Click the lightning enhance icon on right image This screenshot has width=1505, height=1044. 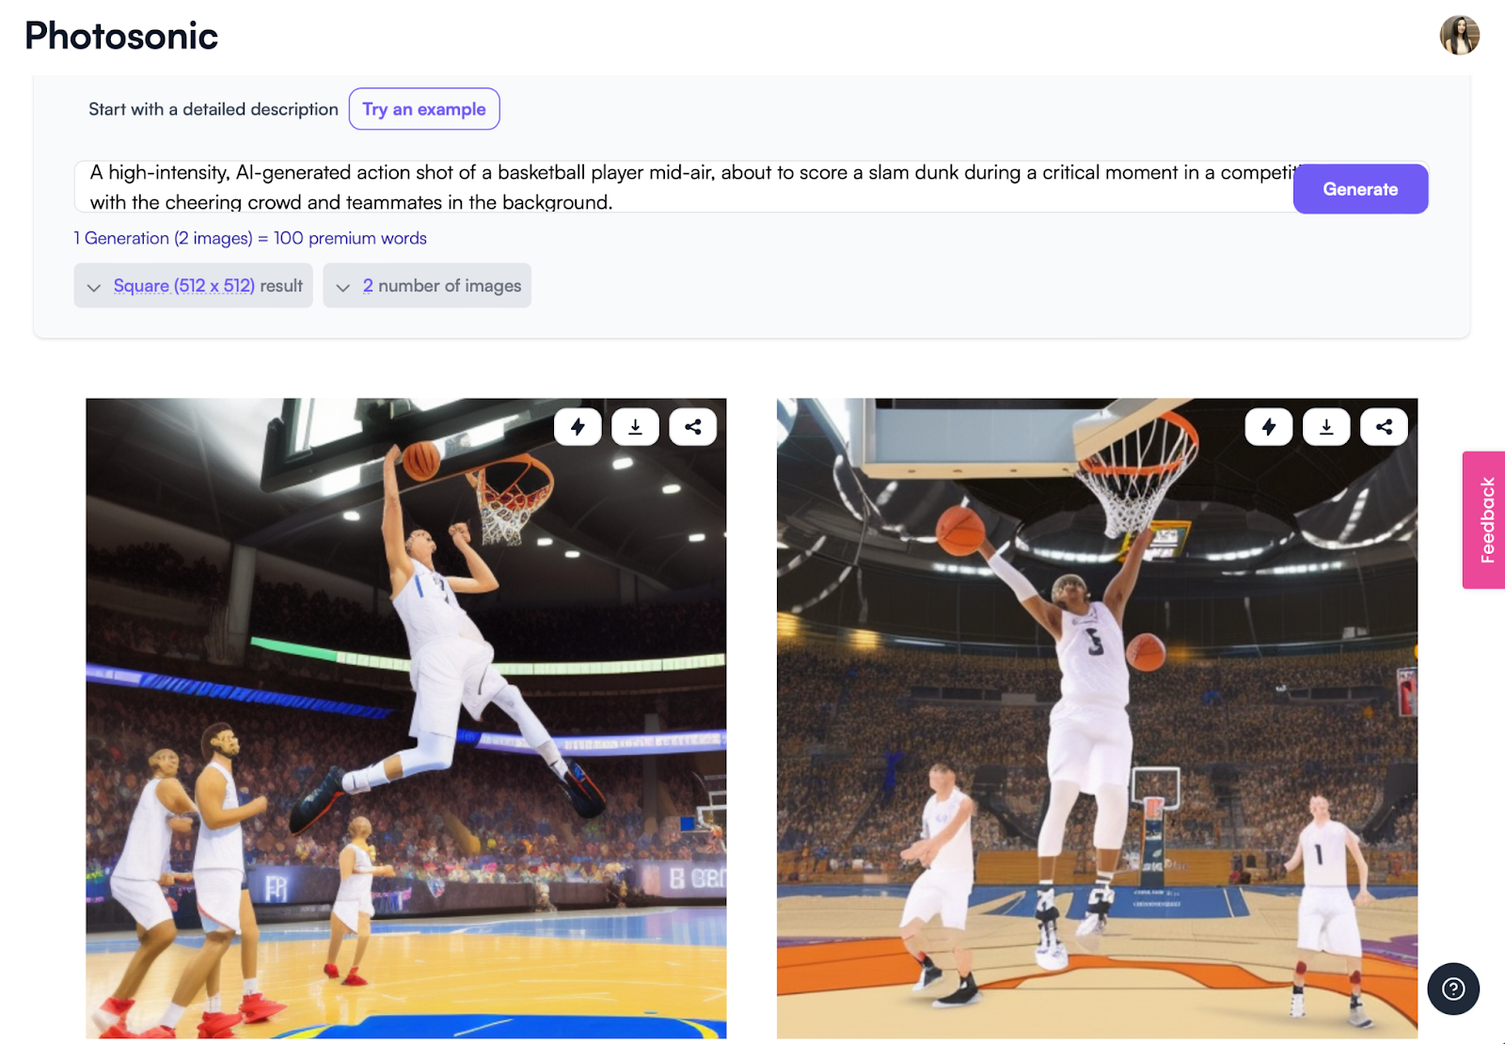[x=1269, y=427]
